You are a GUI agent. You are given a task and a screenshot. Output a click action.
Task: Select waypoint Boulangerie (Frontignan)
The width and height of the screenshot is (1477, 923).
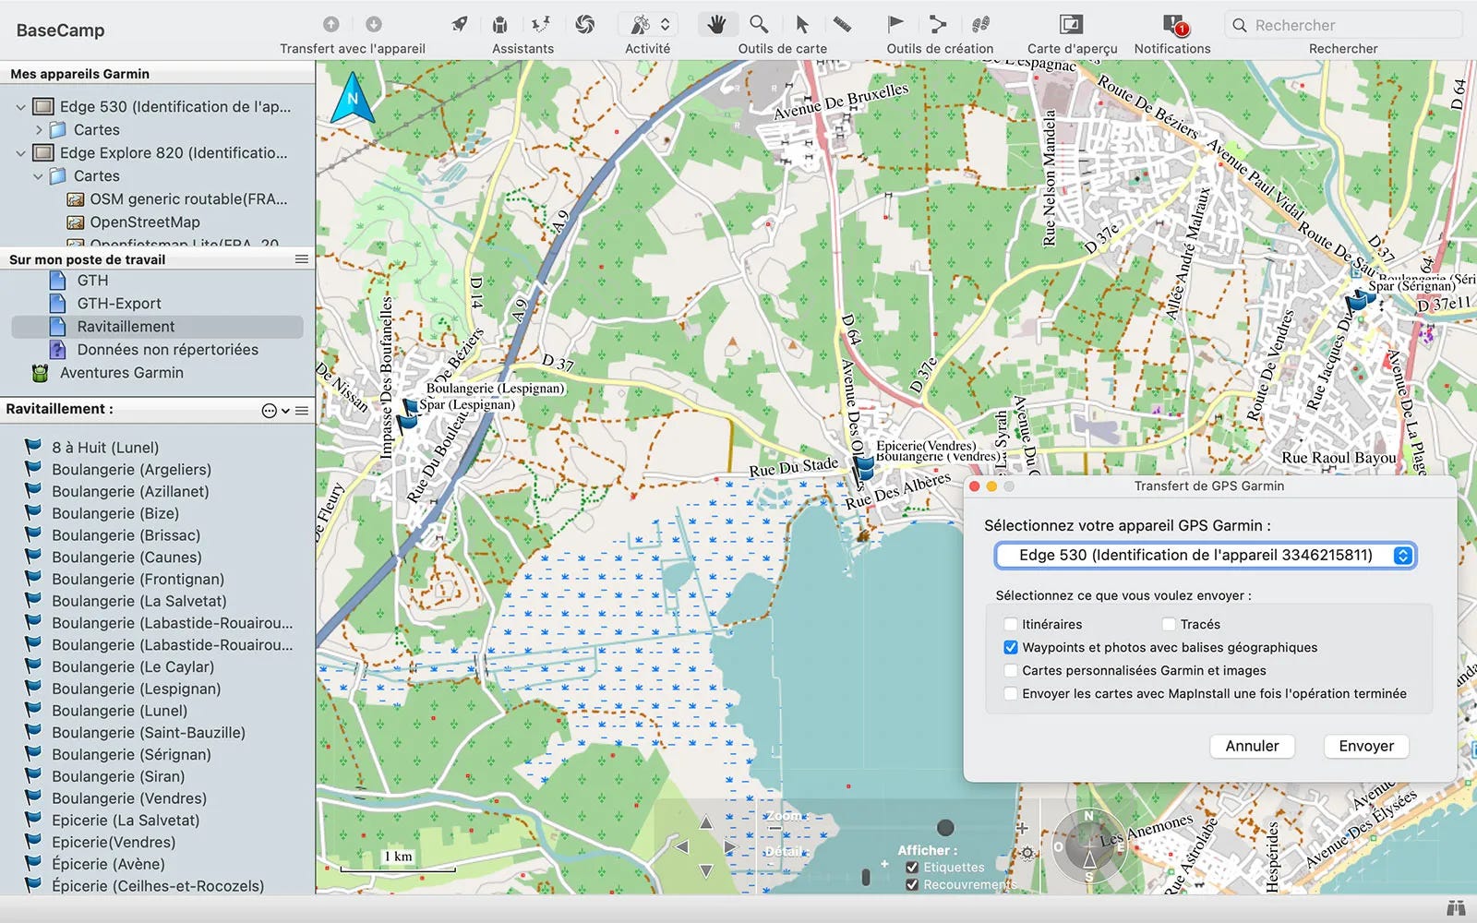coord(138,580)
